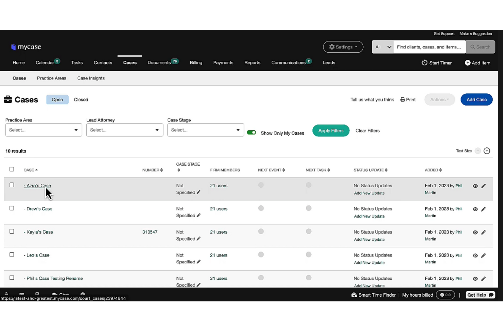503x335 pixels.
Task: Sort cases by the NUMBER column
Action: pos(152,170)
